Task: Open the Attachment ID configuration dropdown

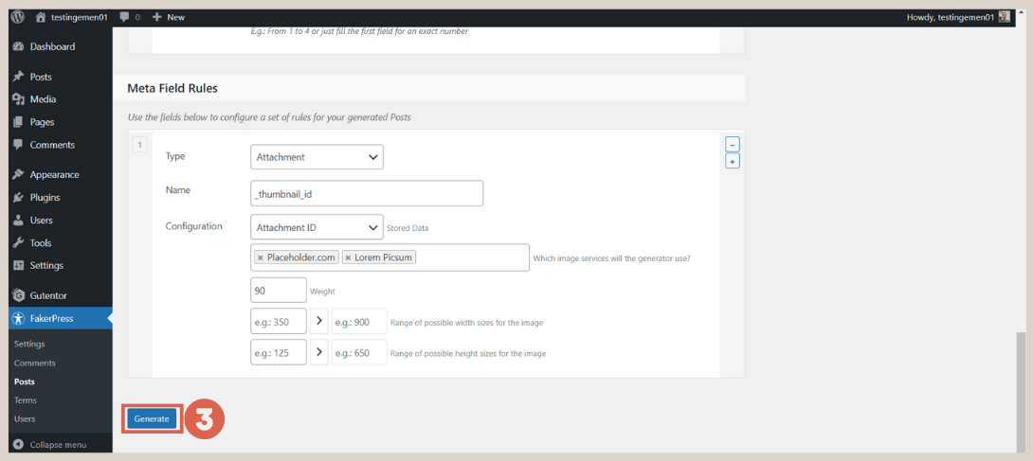Action: [x=317, y=227]
